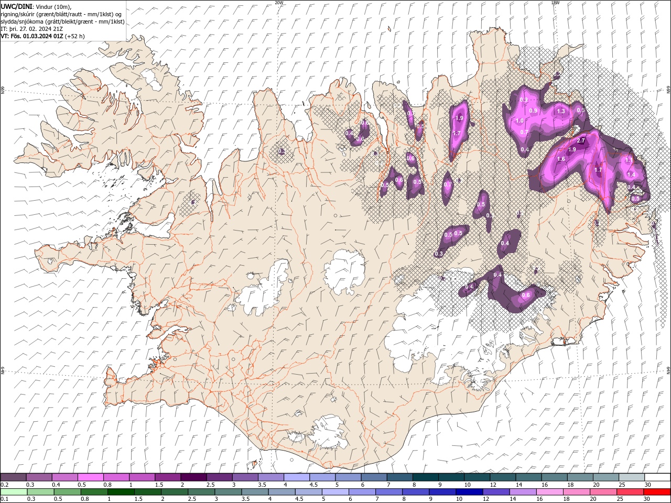
Task: Pick the 2.5 swatch in the lower legend row
Action: click(x=201, y=492)
